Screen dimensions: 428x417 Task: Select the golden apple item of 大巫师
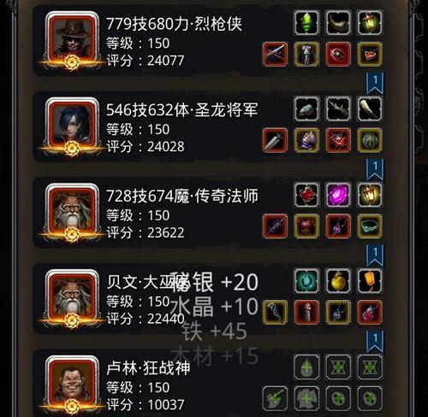point(338,281)
